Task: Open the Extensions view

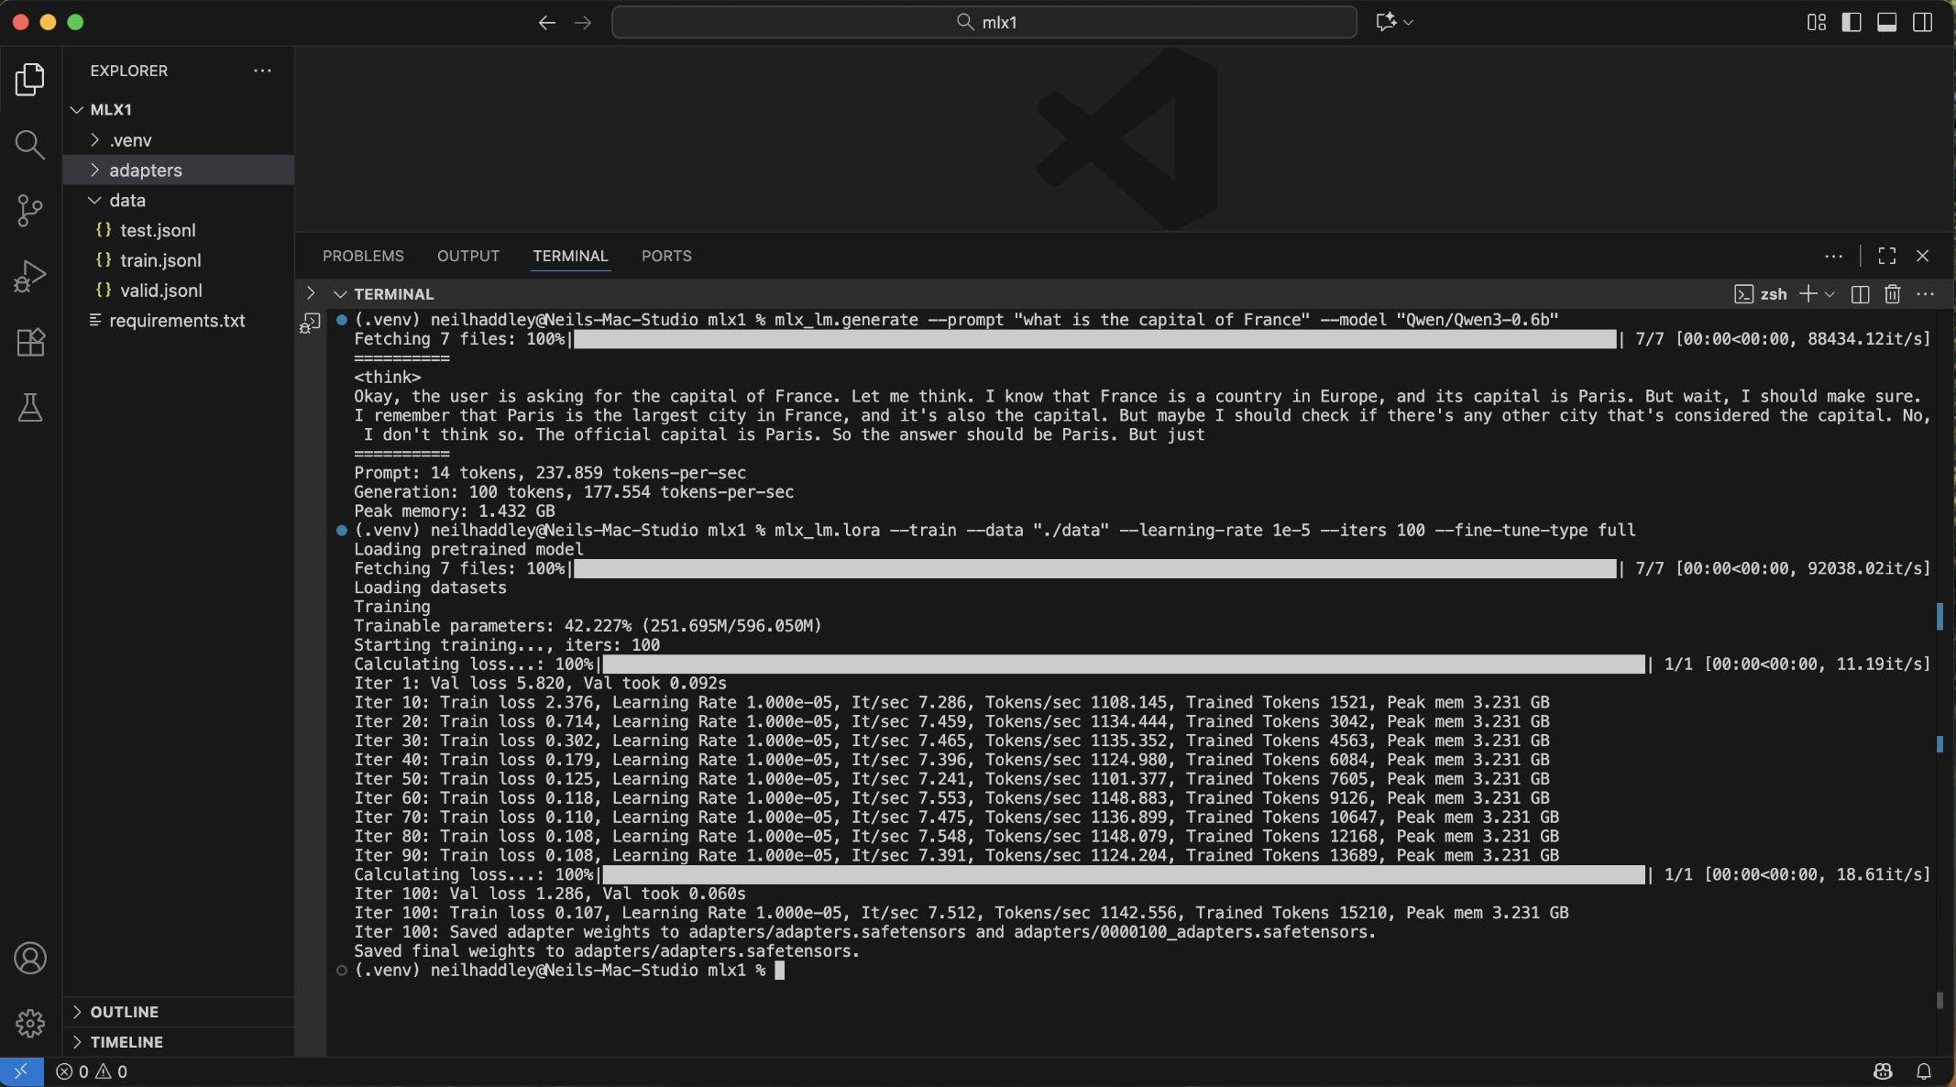Action: pyautogui.click(x=30, y=342)
